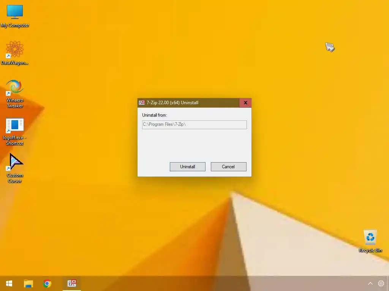Click the Uninstall from path field
The image size is (389, 291).
click(194, 125)
